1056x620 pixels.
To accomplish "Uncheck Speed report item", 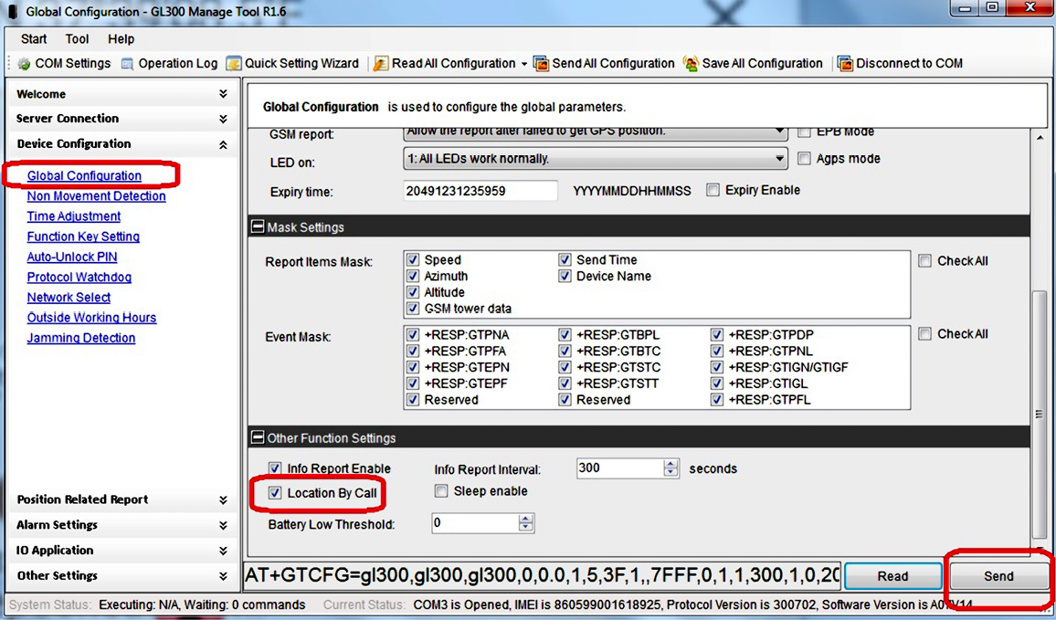I will click(x=413, y=260).
